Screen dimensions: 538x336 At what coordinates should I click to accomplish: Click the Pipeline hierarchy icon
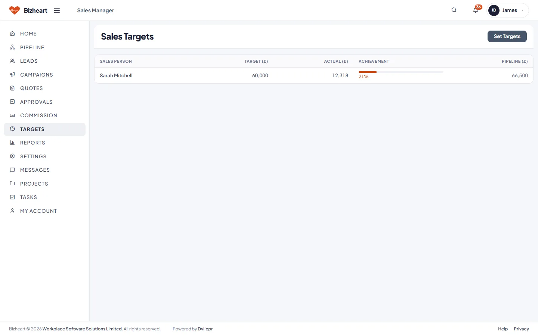(12, 47)
